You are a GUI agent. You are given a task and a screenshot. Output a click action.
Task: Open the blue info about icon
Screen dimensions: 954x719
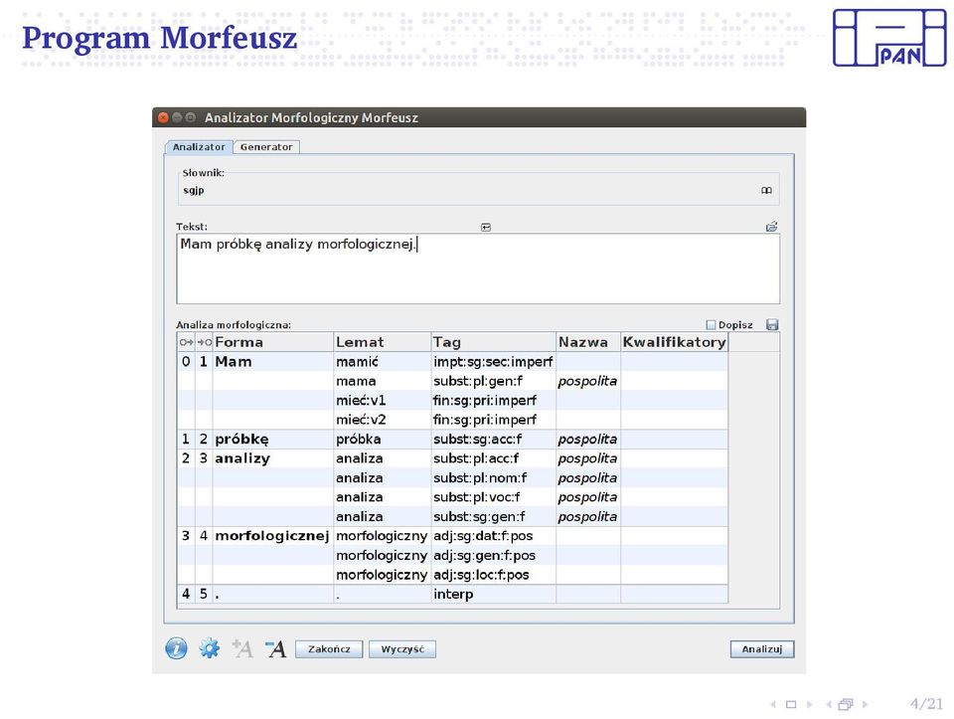(x=177, y=648)
